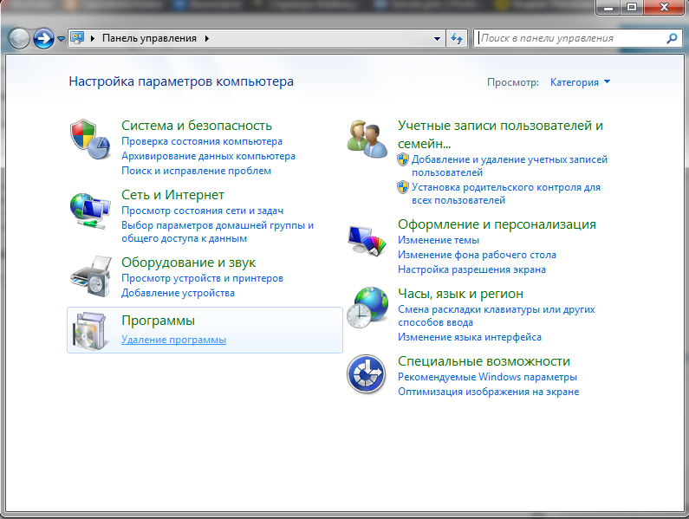Click Изменение темы link

coord(438,240)
